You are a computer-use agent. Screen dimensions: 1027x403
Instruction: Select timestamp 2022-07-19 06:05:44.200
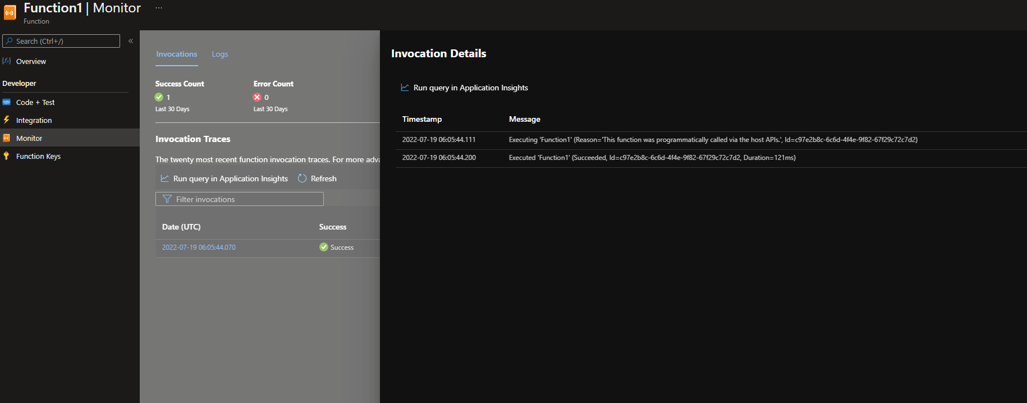(x=439, y=158)
